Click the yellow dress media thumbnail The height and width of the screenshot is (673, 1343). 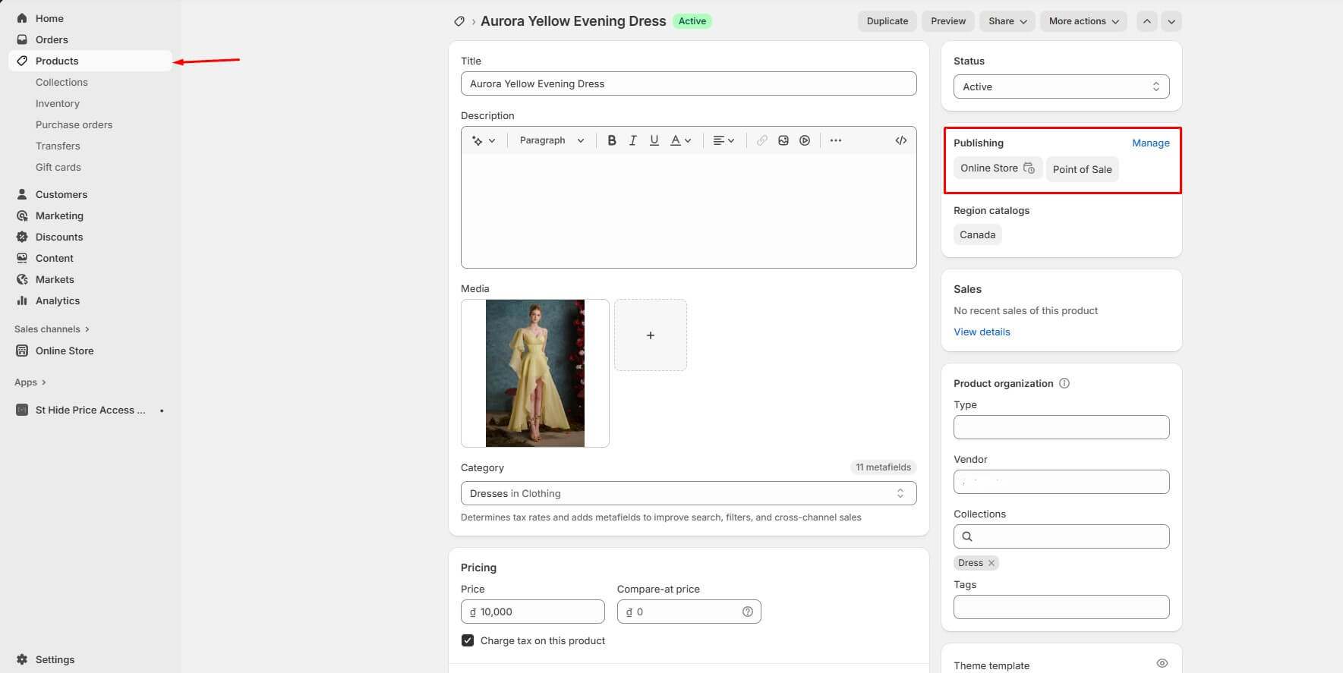click(535, 373)
